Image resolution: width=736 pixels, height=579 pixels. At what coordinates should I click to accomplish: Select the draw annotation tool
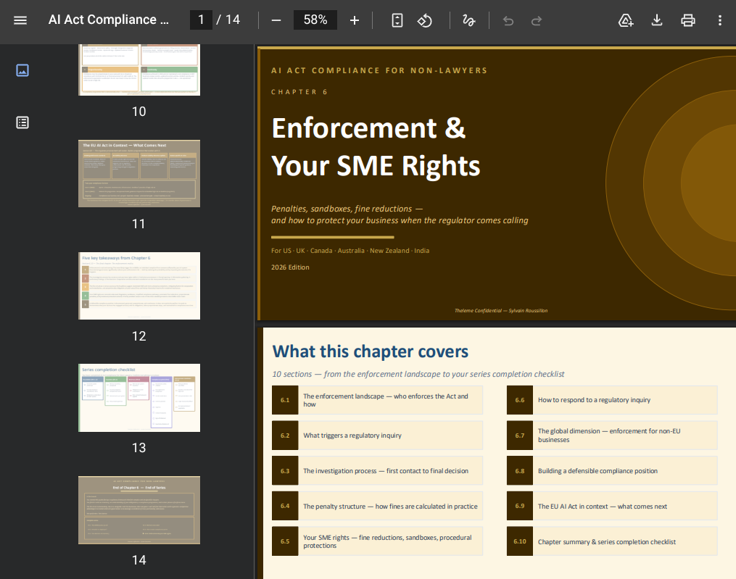point(468,20)
